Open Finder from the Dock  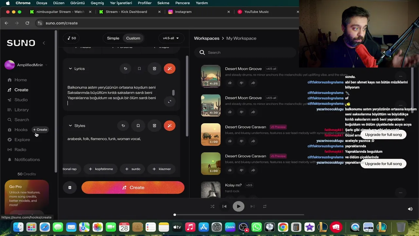coord(18,227)
